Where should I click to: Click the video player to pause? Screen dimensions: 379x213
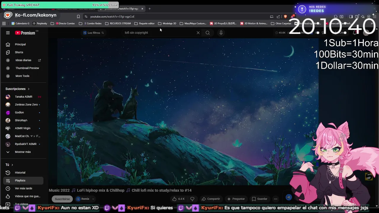pos(188,112)
